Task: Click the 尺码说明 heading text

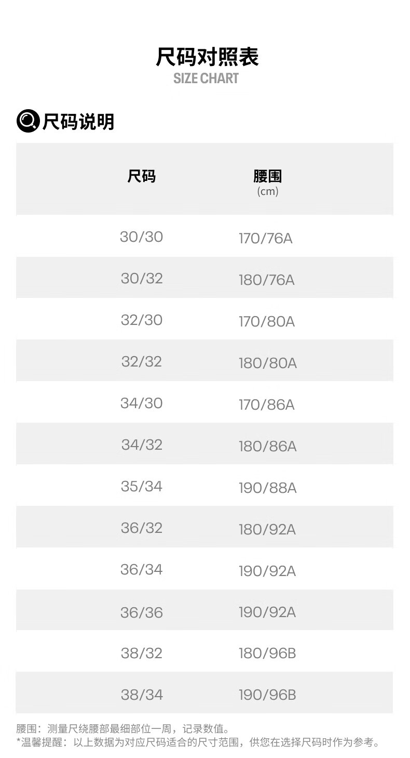Action: 78,122
